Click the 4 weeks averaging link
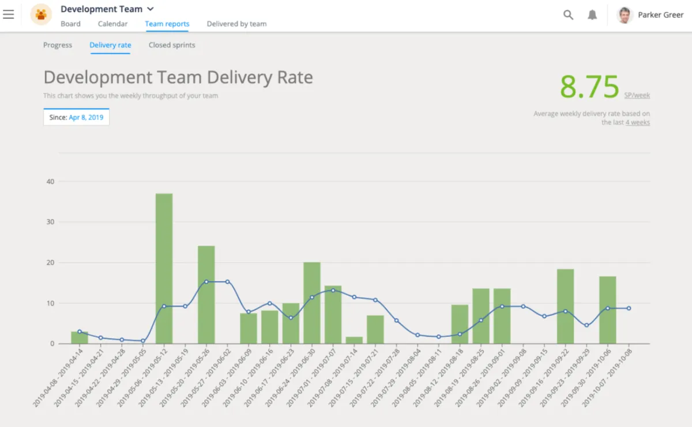 click(637, 122)
